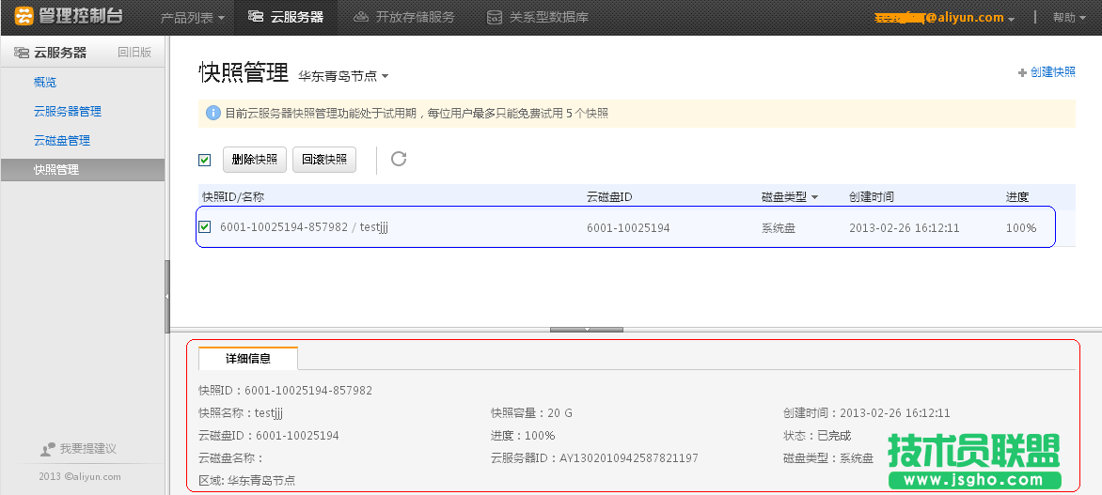Click the 创建快照 link

1047,72
